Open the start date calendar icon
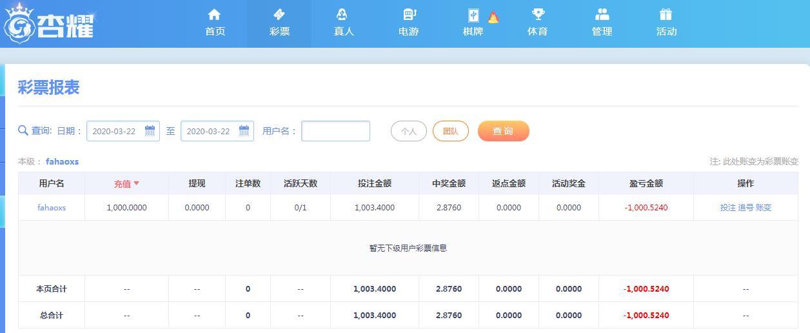 click(150, 130)
